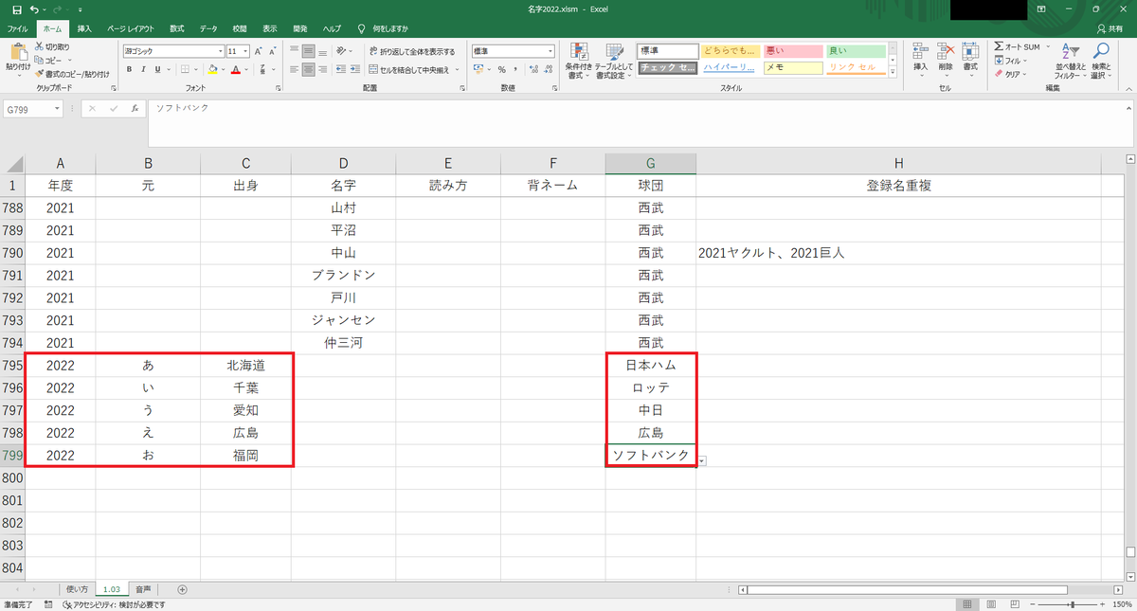Screen dimensions: 1137x611
Task: Expand the セルを結合して中央揃え dropdown arrow
Action: (x=457, y=69)
